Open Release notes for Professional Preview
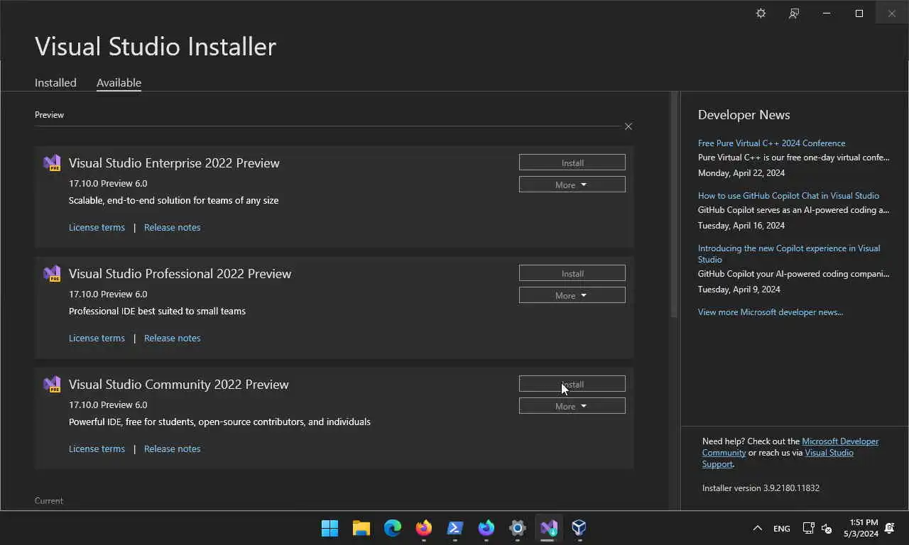909x545 pixels. 172,338
